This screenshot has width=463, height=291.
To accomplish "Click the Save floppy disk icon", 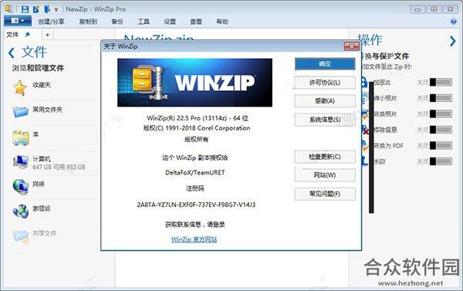I will click(25, 9).
